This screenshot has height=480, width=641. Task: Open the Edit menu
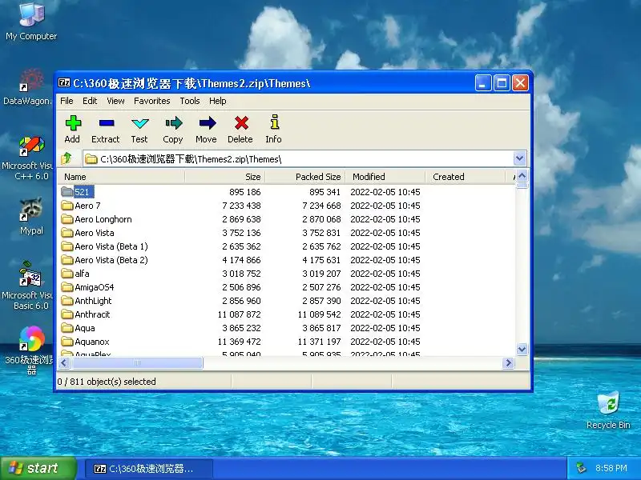(x=90, y=101)
